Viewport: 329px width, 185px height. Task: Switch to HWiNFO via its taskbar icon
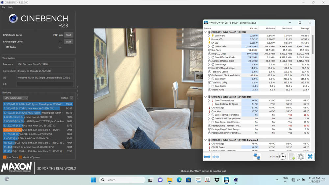[226, 180]
